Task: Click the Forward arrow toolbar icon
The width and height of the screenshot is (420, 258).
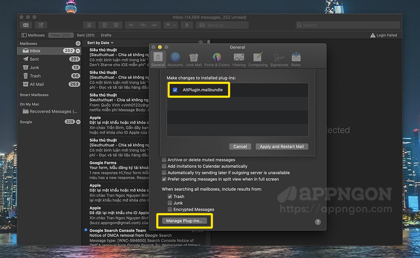Action: pos(155,25)
